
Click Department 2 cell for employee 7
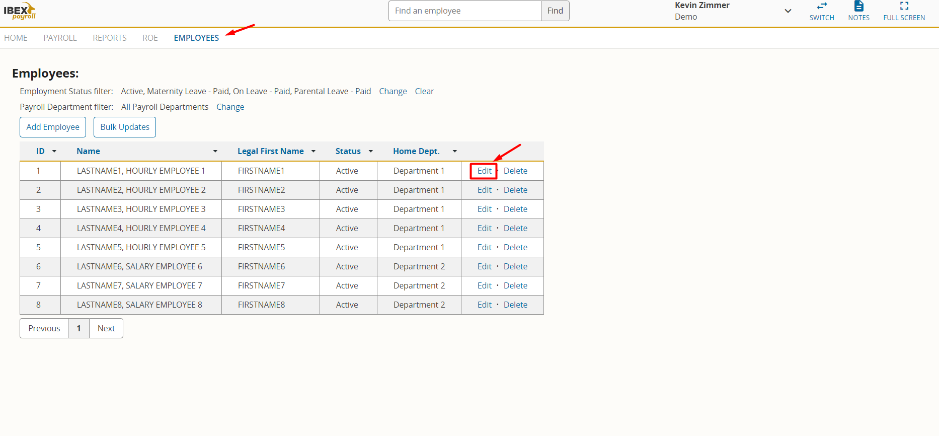click(x=419, y=285)
